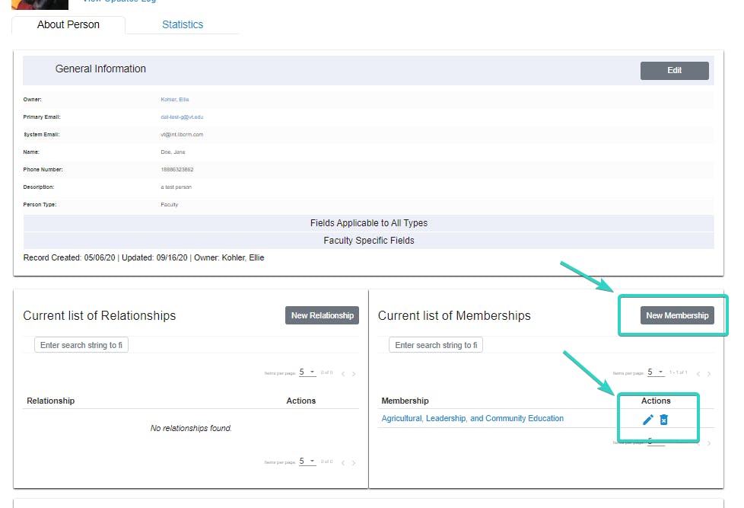Viewport: 744px width, 508px height.
Task: Click the 'Primary Email:' field label
Action: [42, 117]
